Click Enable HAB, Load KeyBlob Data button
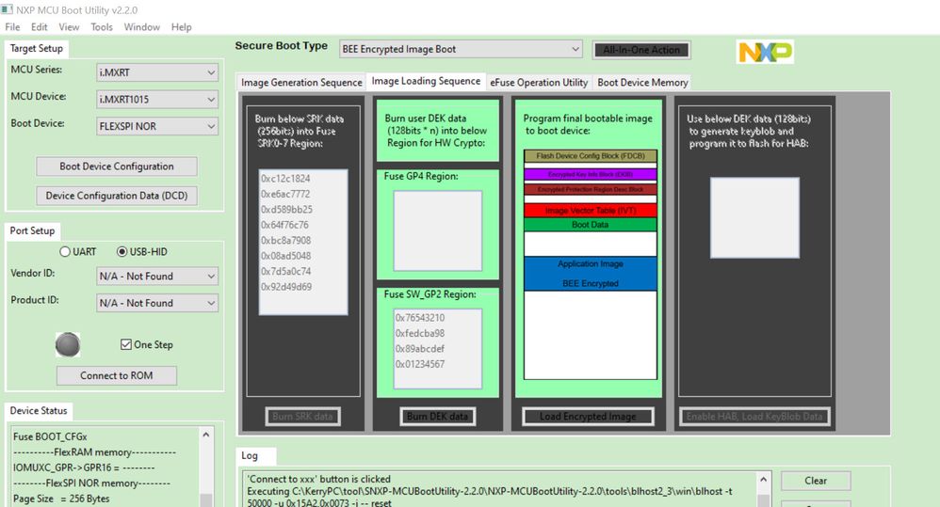940x507 pixels. (x=754, y=417)
